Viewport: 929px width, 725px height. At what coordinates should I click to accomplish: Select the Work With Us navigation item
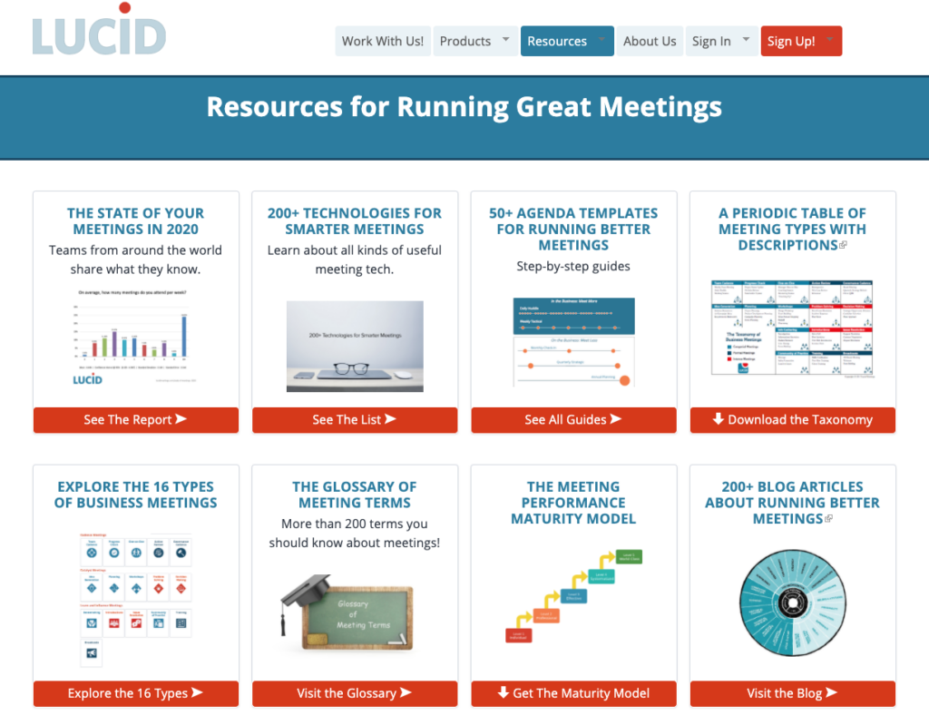382,41
